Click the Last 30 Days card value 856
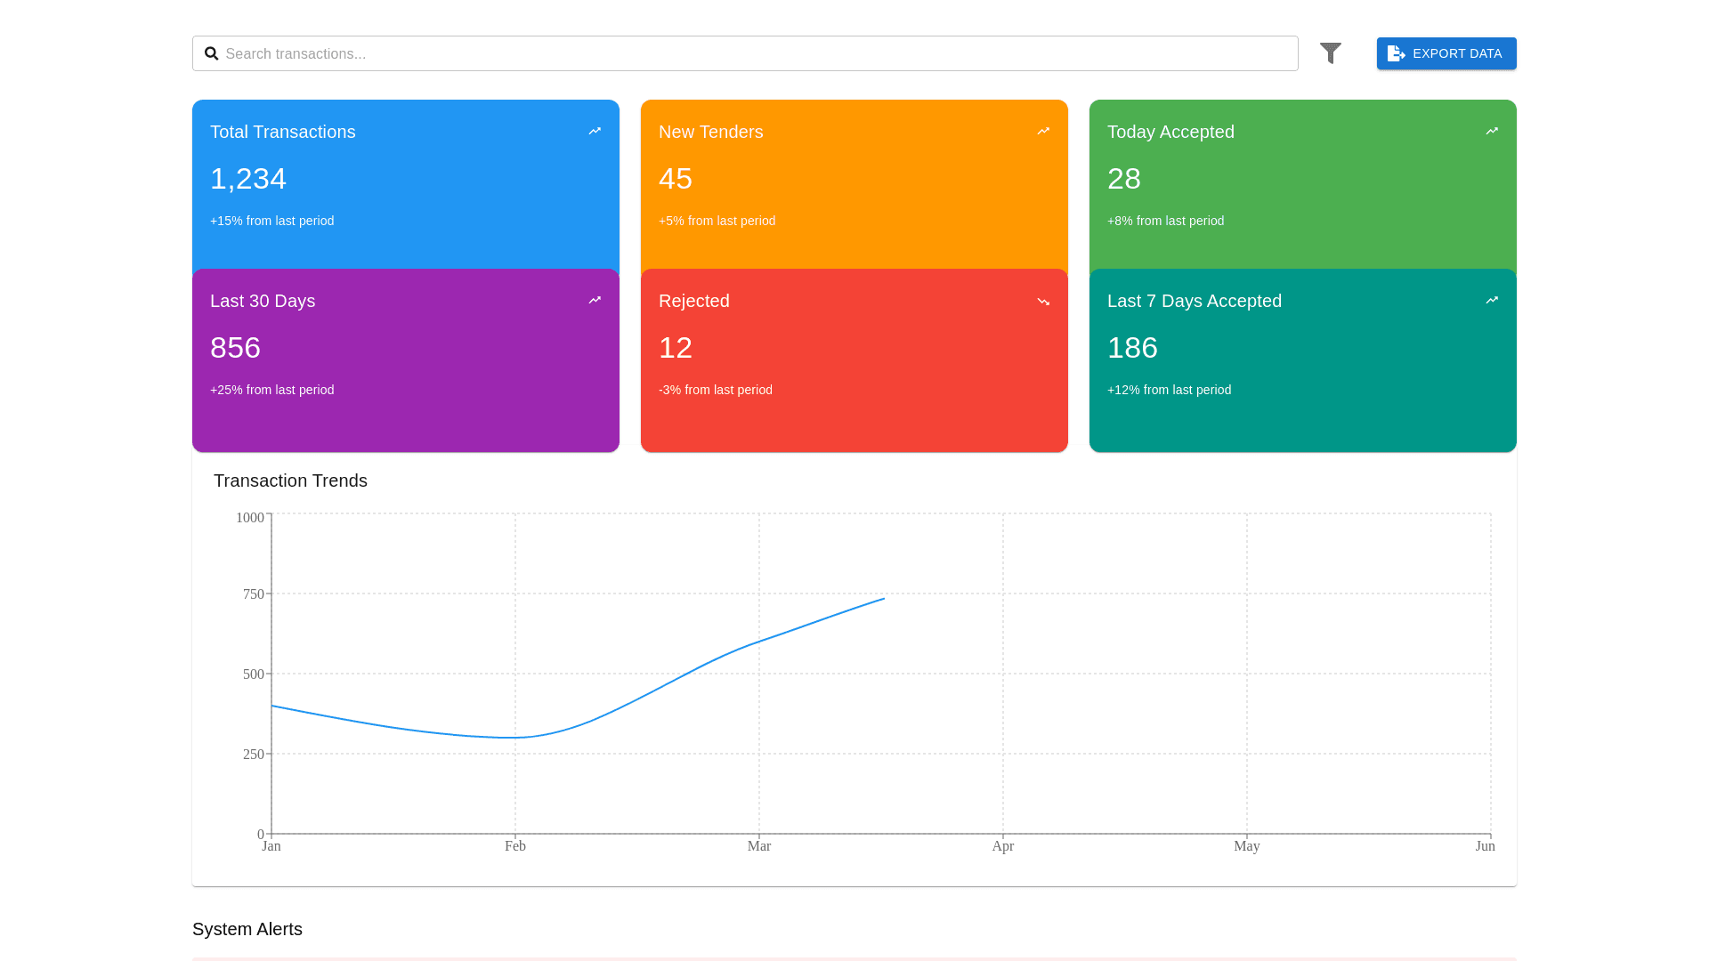The image size is (1709, 961). tap(235, 347)
